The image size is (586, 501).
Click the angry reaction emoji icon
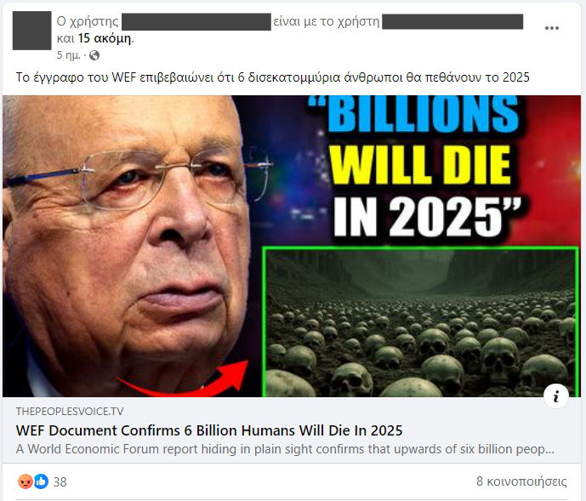coord(26,481)
